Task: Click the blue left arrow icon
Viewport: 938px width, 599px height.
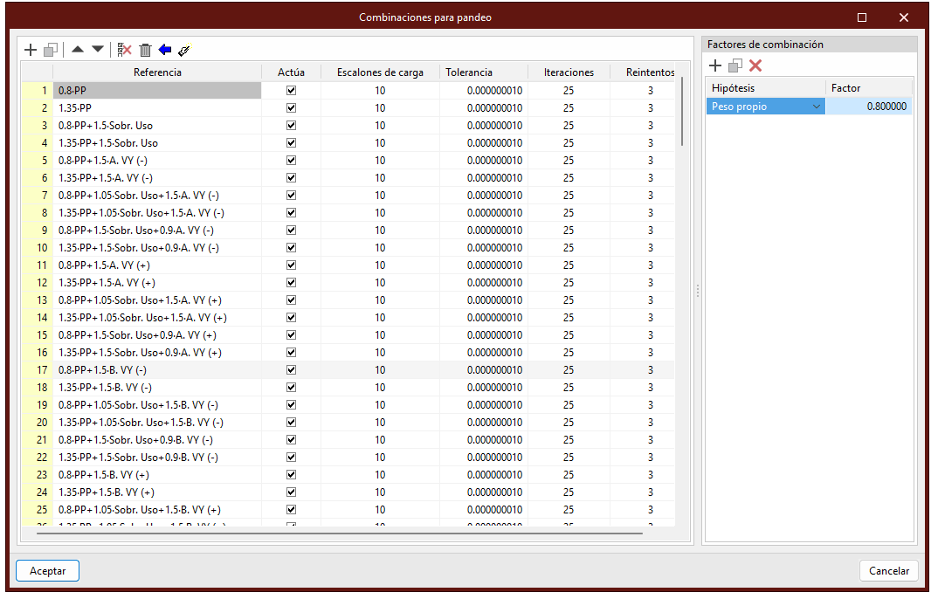Action: 165,51
